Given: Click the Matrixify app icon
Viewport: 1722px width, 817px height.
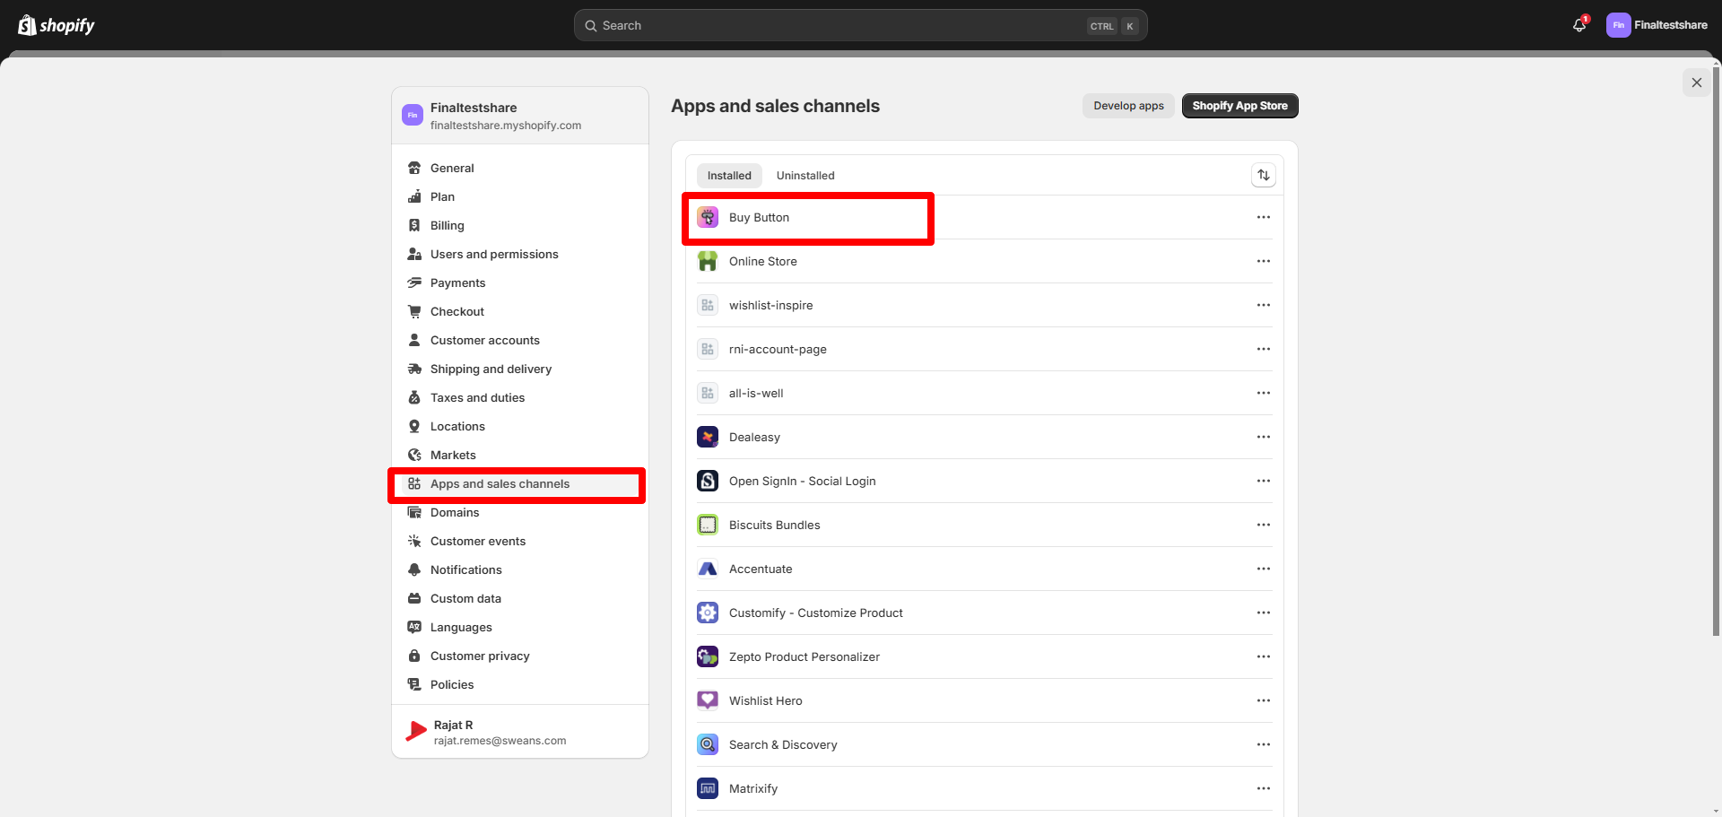Looking at the screenshot, I should click(x=708, y=788).
